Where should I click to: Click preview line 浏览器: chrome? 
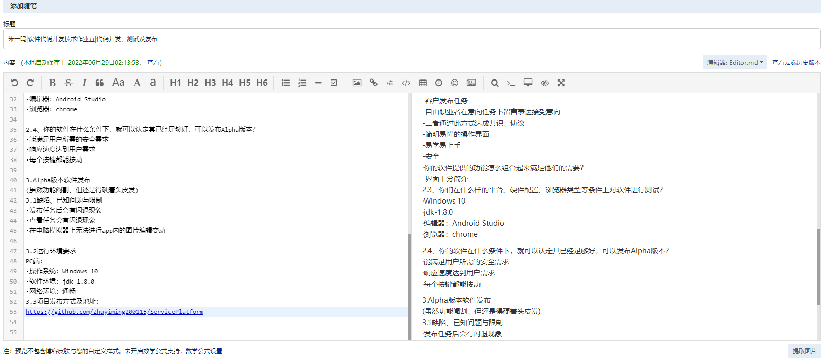tap(450, 234)
